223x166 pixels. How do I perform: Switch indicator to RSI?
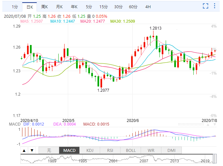(x=110, y=151)
